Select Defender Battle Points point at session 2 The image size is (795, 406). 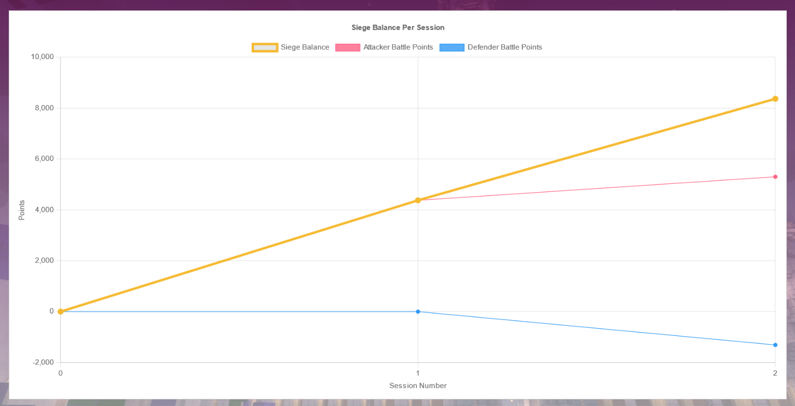pyautogui.click(x=775, y=345)
